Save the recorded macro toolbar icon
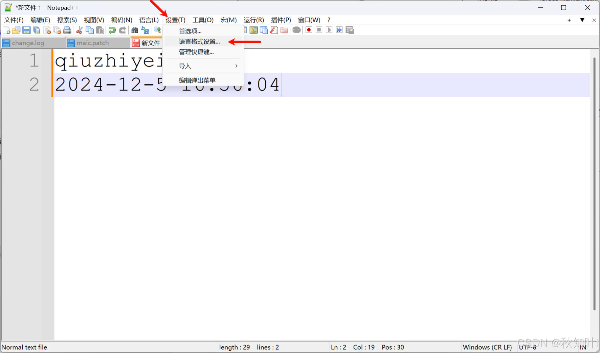This screenshot has width=600, height=353. click(x=350, y=30)
